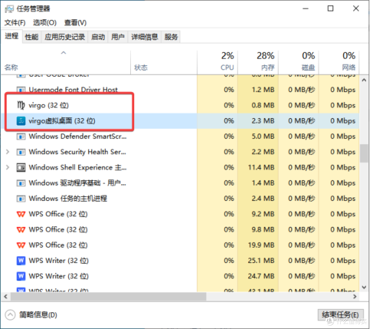Viewport: 370px width, 329px height.
Task: Click the vertical scrollbar thumb
Action: [364, 153]
